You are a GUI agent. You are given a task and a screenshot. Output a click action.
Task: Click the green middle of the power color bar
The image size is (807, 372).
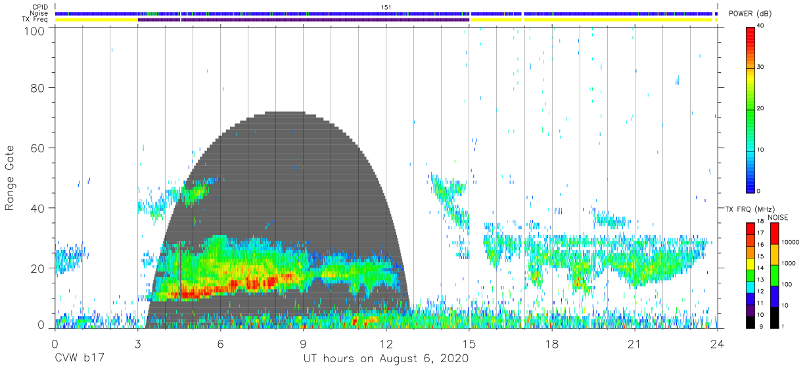(x=750, y=112)
